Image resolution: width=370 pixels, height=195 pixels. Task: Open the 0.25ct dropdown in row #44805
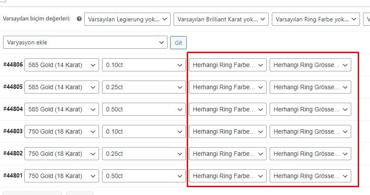(x=144, y=87)
